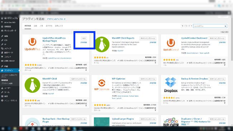Switch to the おすすめ recommended tab
The width and height of the screenshot is (233, 131).
(49, 26)
